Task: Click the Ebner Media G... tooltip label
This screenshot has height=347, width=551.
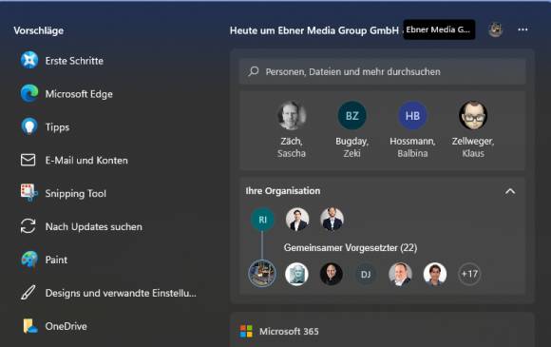Action: pyautogui.click(x=439, y=29)
